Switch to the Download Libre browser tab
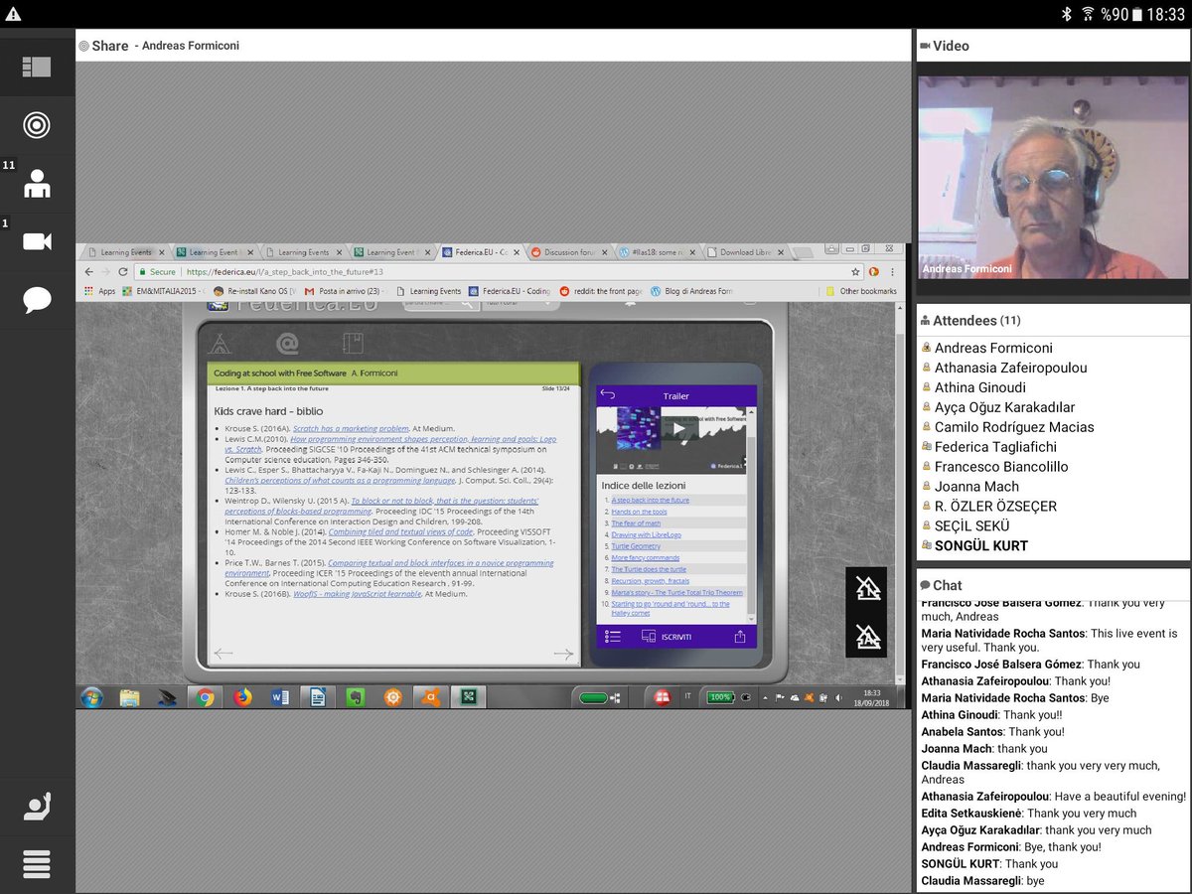This screenshot has width=1192, height=894. coord(744,252)
